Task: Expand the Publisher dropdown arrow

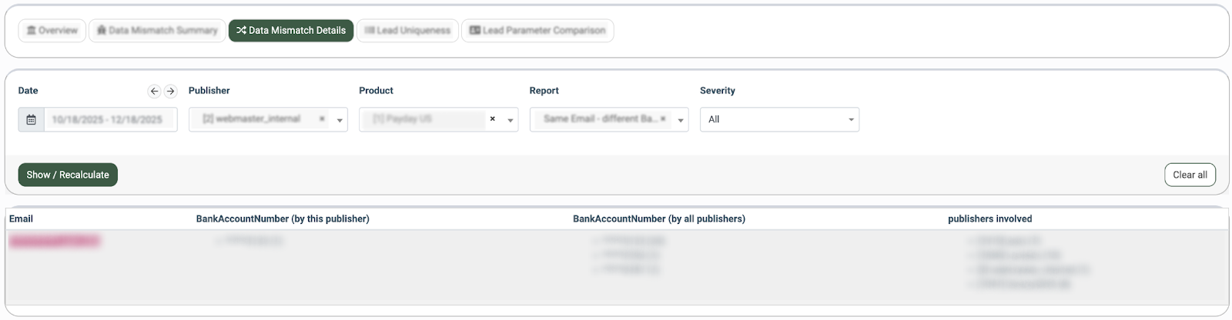Action: [340, 120]
